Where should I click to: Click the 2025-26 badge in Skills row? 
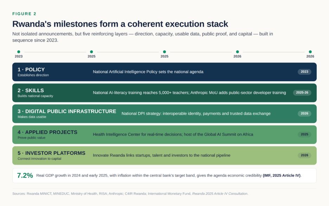tap(302, 92)
